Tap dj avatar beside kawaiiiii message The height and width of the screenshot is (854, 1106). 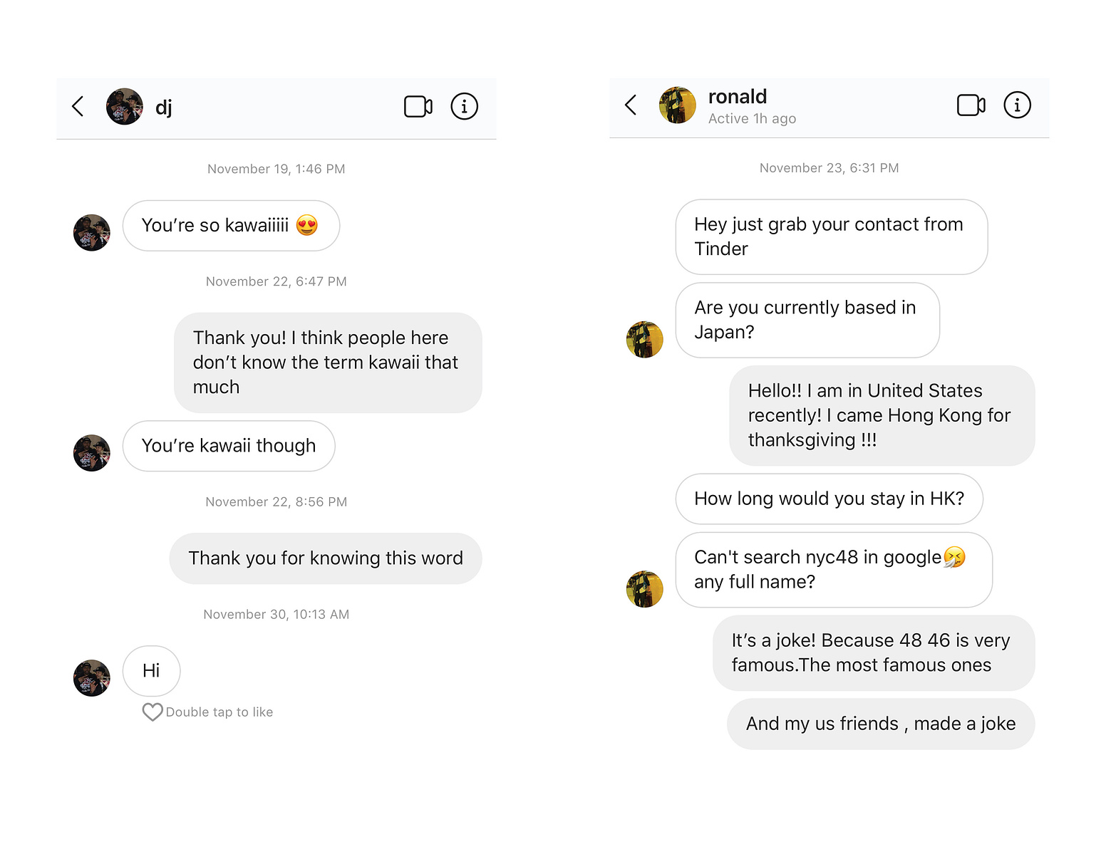point(92,233)
